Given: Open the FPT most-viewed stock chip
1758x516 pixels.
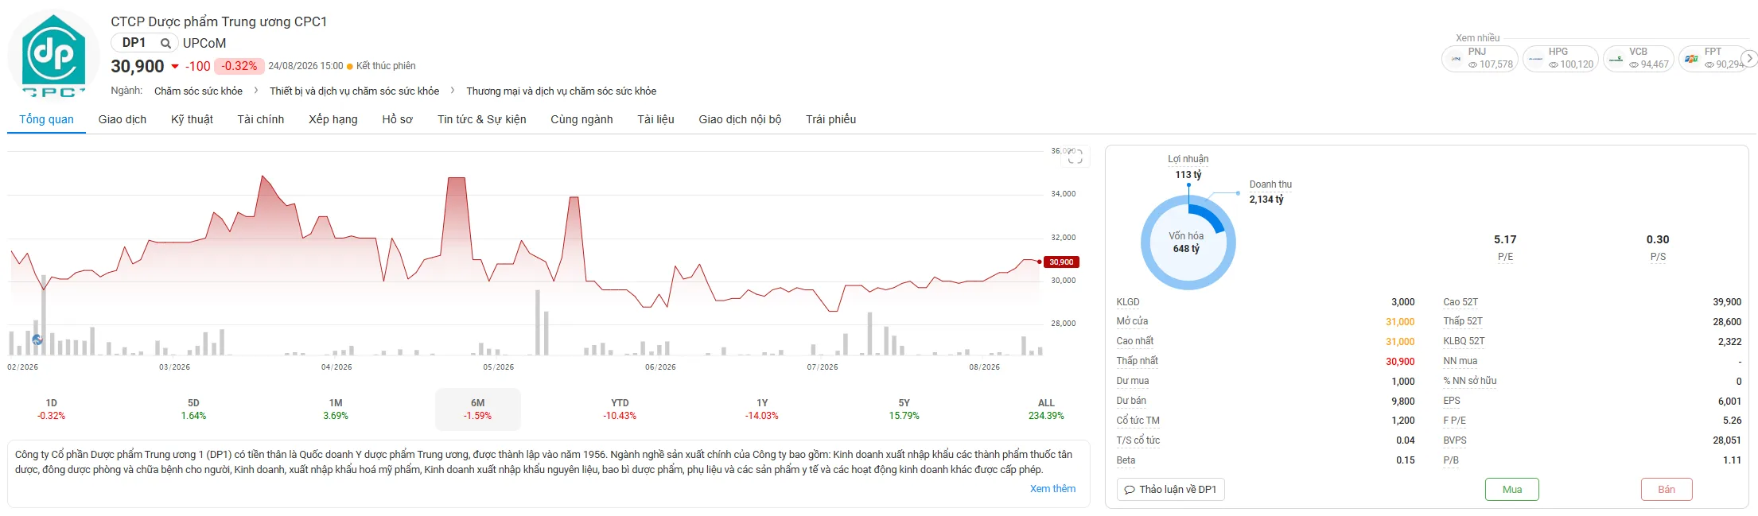Looking at the screenshot, I should pos(1710,59).
